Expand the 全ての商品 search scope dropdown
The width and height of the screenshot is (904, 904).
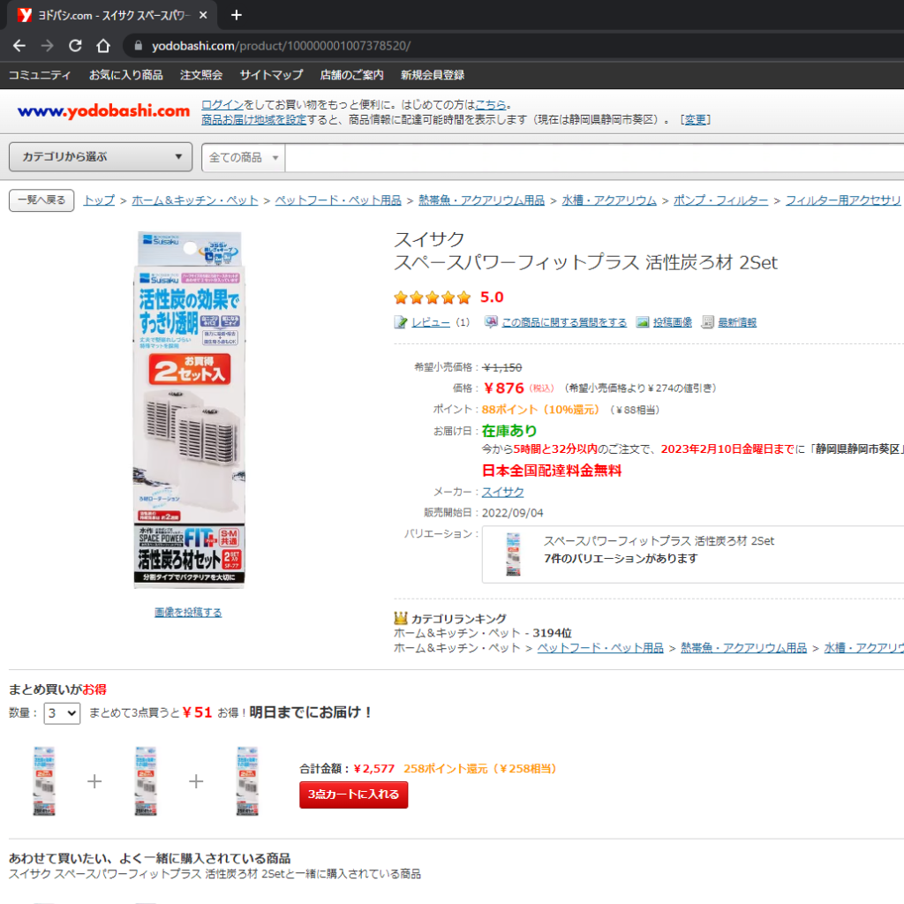click(244, 157)
